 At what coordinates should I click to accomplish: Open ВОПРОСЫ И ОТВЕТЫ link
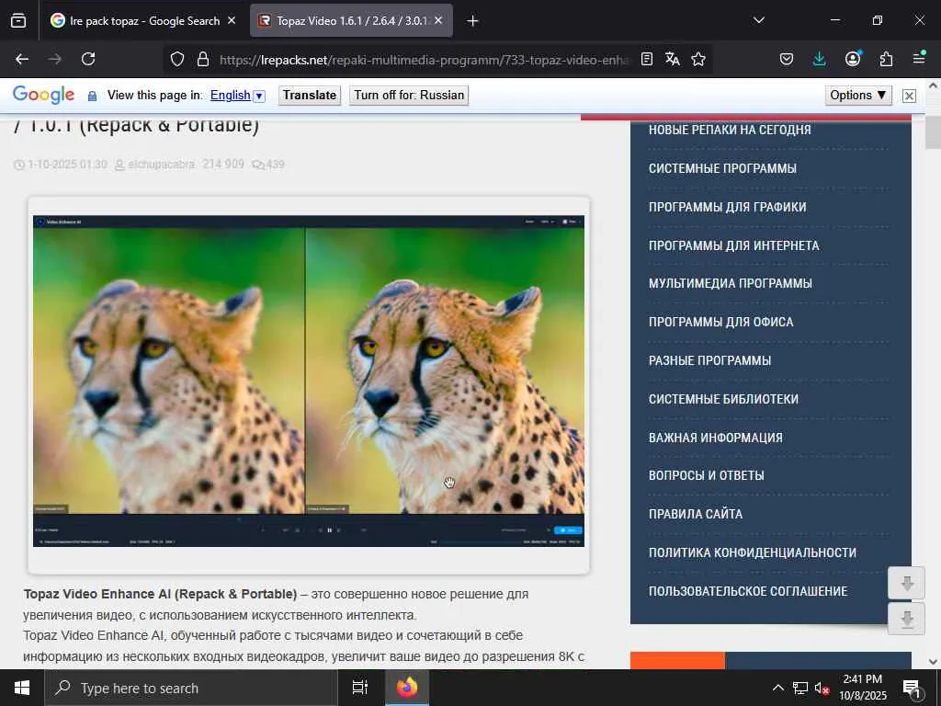pyautogui.click(x=707, y=475)
